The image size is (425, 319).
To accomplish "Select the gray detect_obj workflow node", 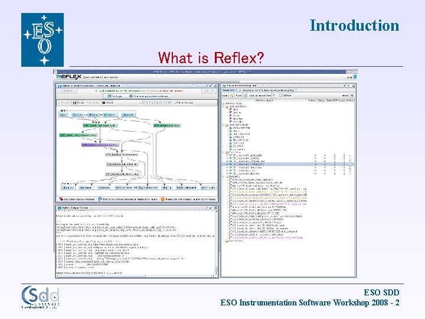I will pyautogui.click(x=122, y=174).
